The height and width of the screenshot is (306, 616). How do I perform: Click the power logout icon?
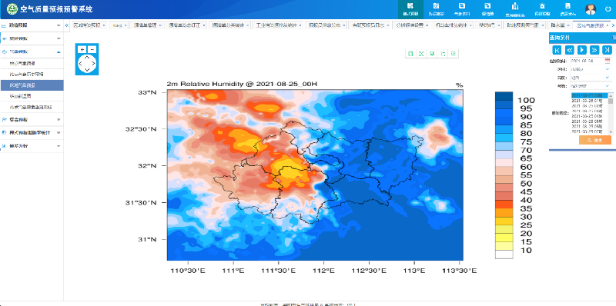[x=608, y=9]
